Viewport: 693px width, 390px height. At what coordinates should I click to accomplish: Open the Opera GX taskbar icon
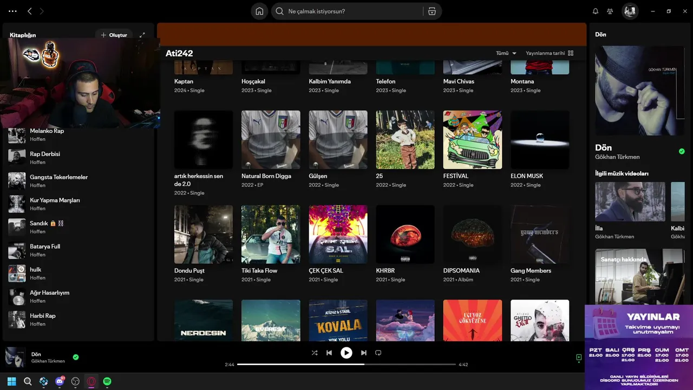91,381
